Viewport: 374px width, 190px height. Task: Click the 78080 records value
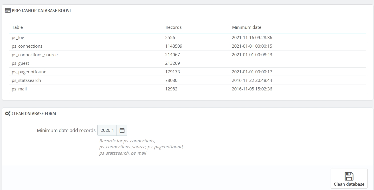click(x=171, y=80)
